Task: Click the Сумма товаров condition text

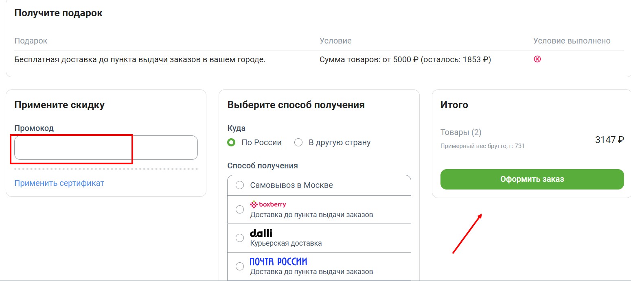Action: 405,60
